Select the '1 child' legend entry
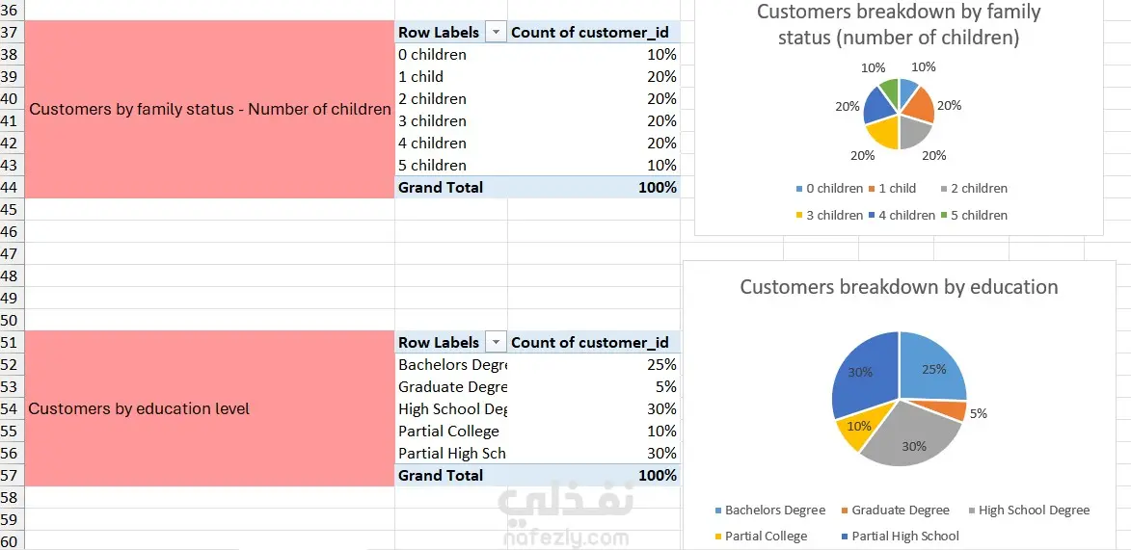This screenshot has height=550, width=1131. click(897, 189)
